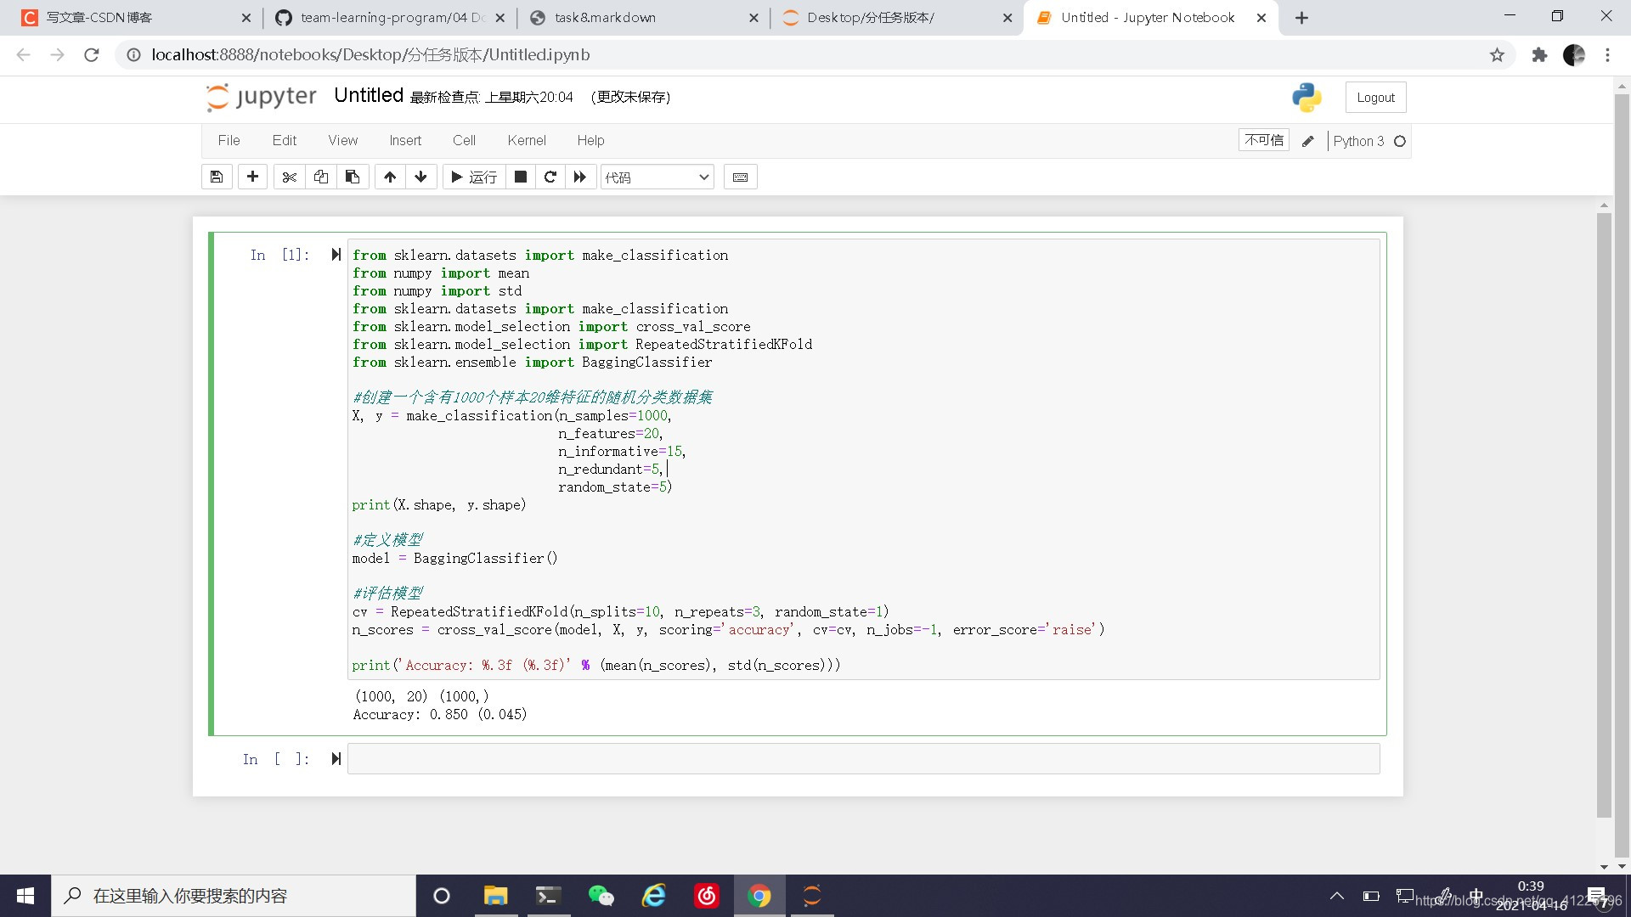Click the Move cell down icon
Screen dimensions: 1631x917
(x=422, y=177)
